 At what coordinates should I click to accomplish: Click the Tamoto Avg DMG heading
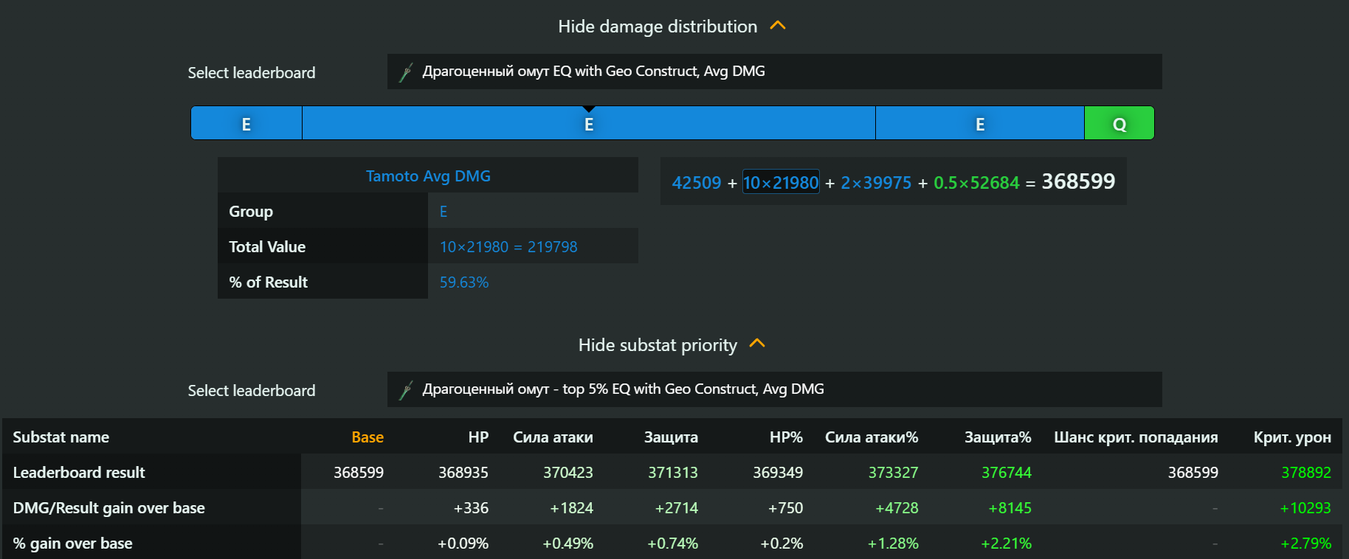tap(428, 176)
